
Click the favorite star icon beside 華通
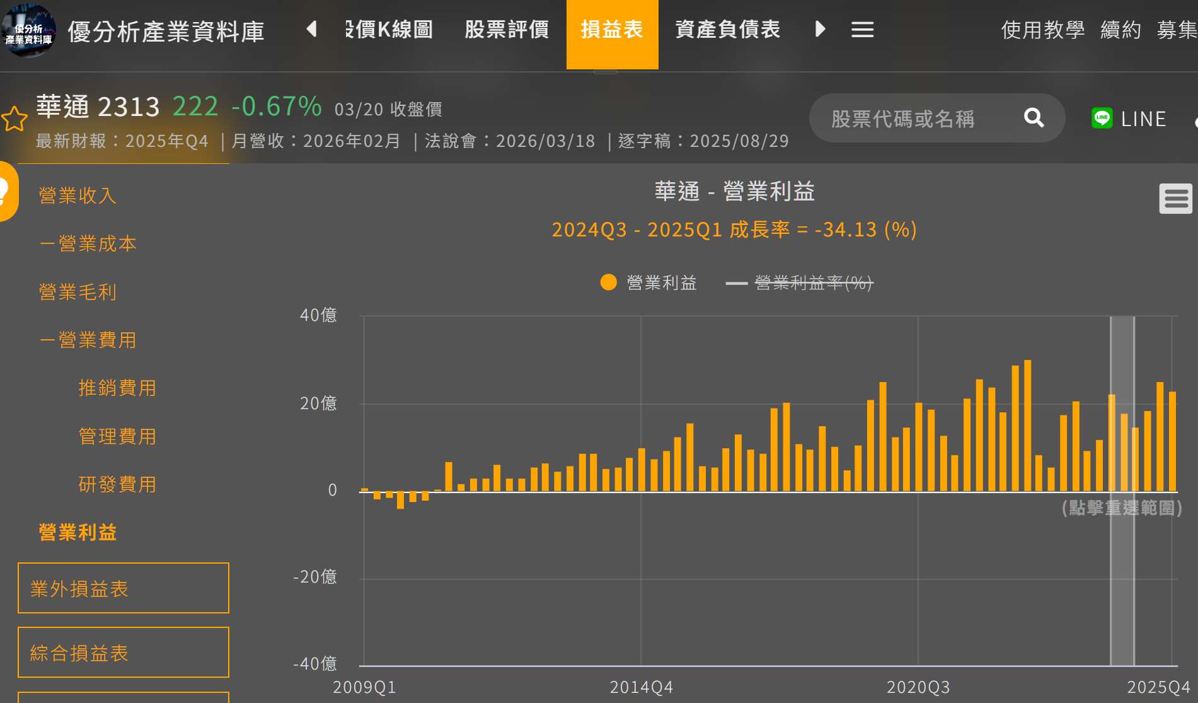(14, 119)
